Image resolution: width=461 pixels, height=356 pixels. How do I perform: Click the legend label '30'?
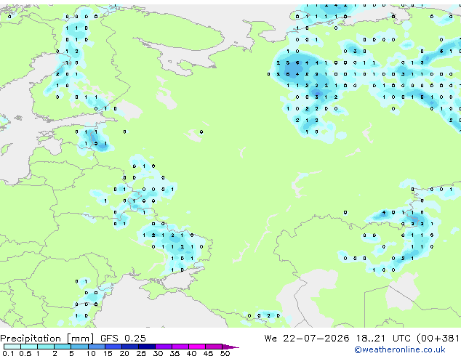(x=158, y=353)
